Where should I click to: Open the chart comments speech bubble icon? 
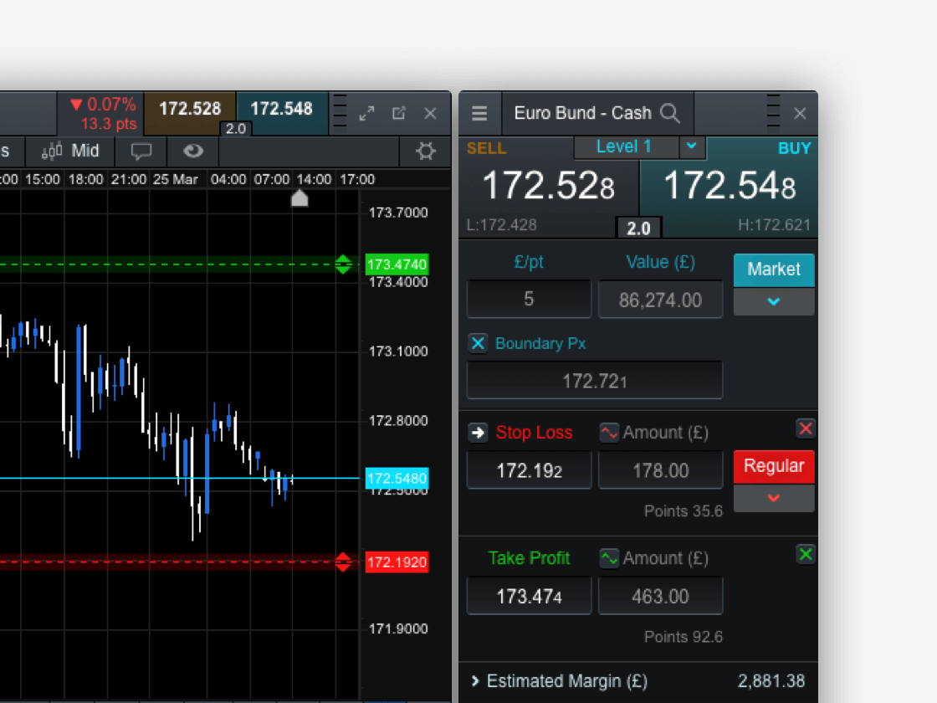141,151
